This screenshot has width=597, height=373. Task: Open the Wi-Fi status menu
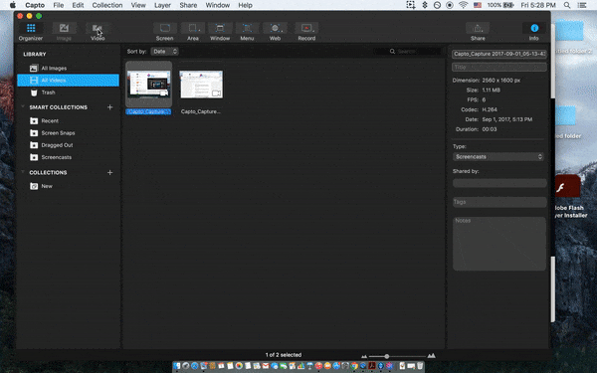(463, 5)
